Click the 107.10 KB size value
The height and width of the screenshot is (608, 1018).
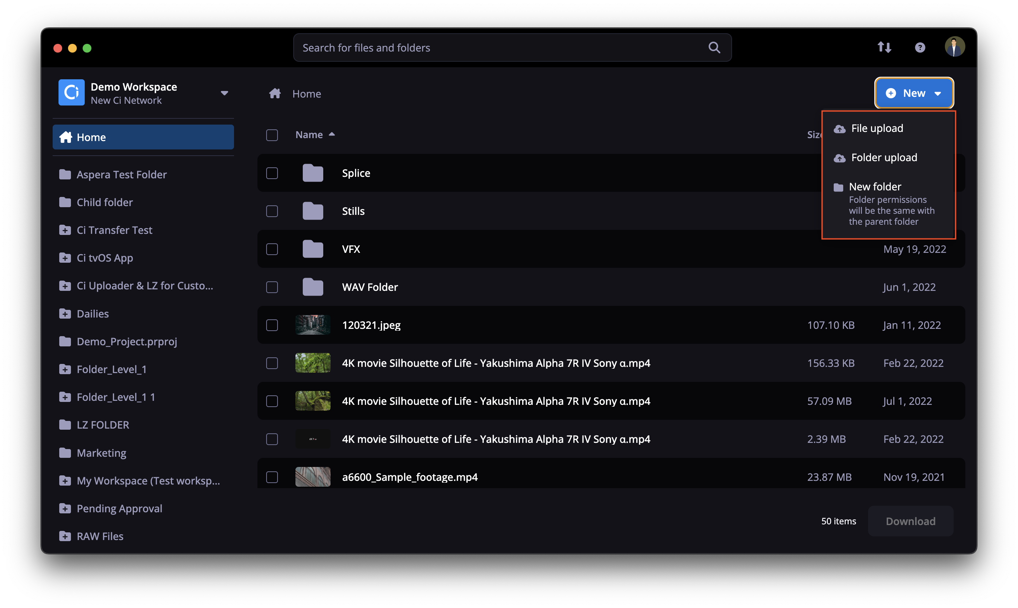click(831, 325)
